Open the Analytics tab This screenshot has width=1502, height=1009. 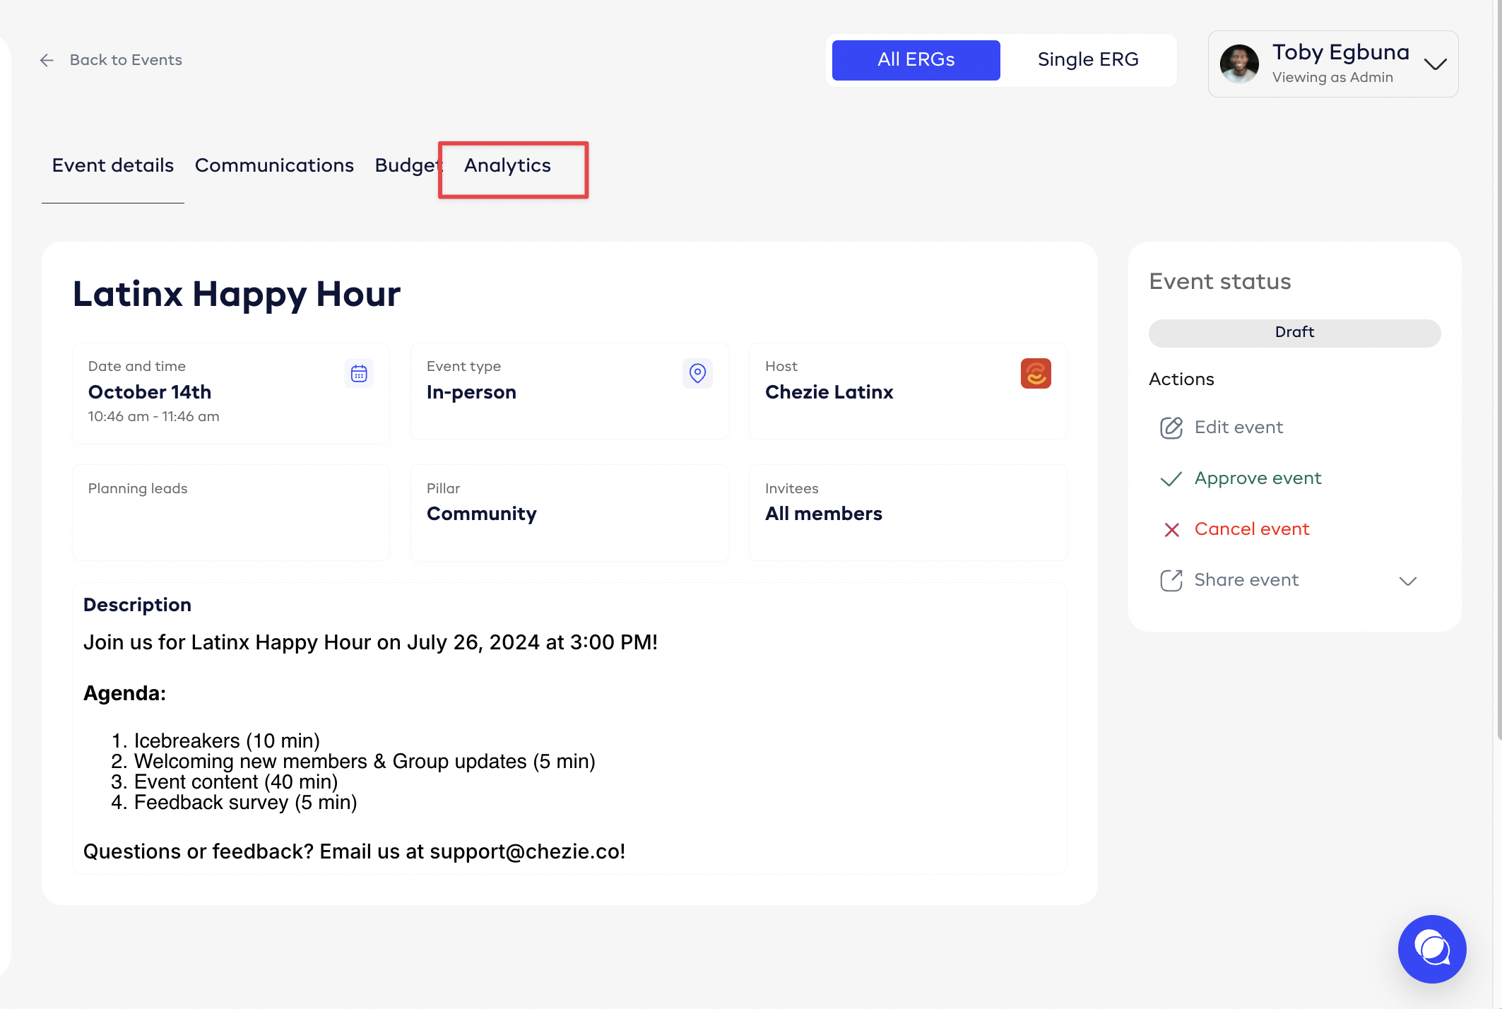(507, 165)
